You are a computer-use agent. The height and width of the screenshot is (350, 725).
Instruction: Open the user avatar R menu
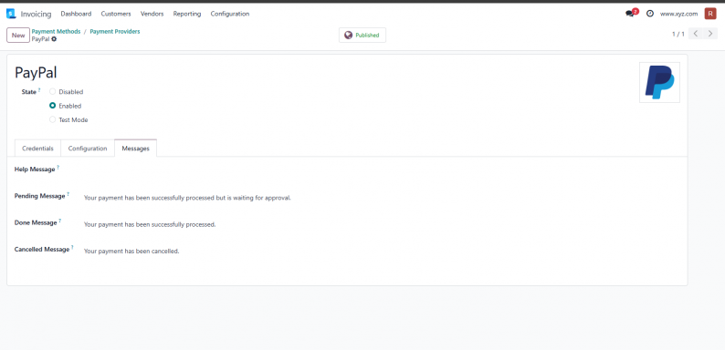pyautogui.click(x=710, y=14)
